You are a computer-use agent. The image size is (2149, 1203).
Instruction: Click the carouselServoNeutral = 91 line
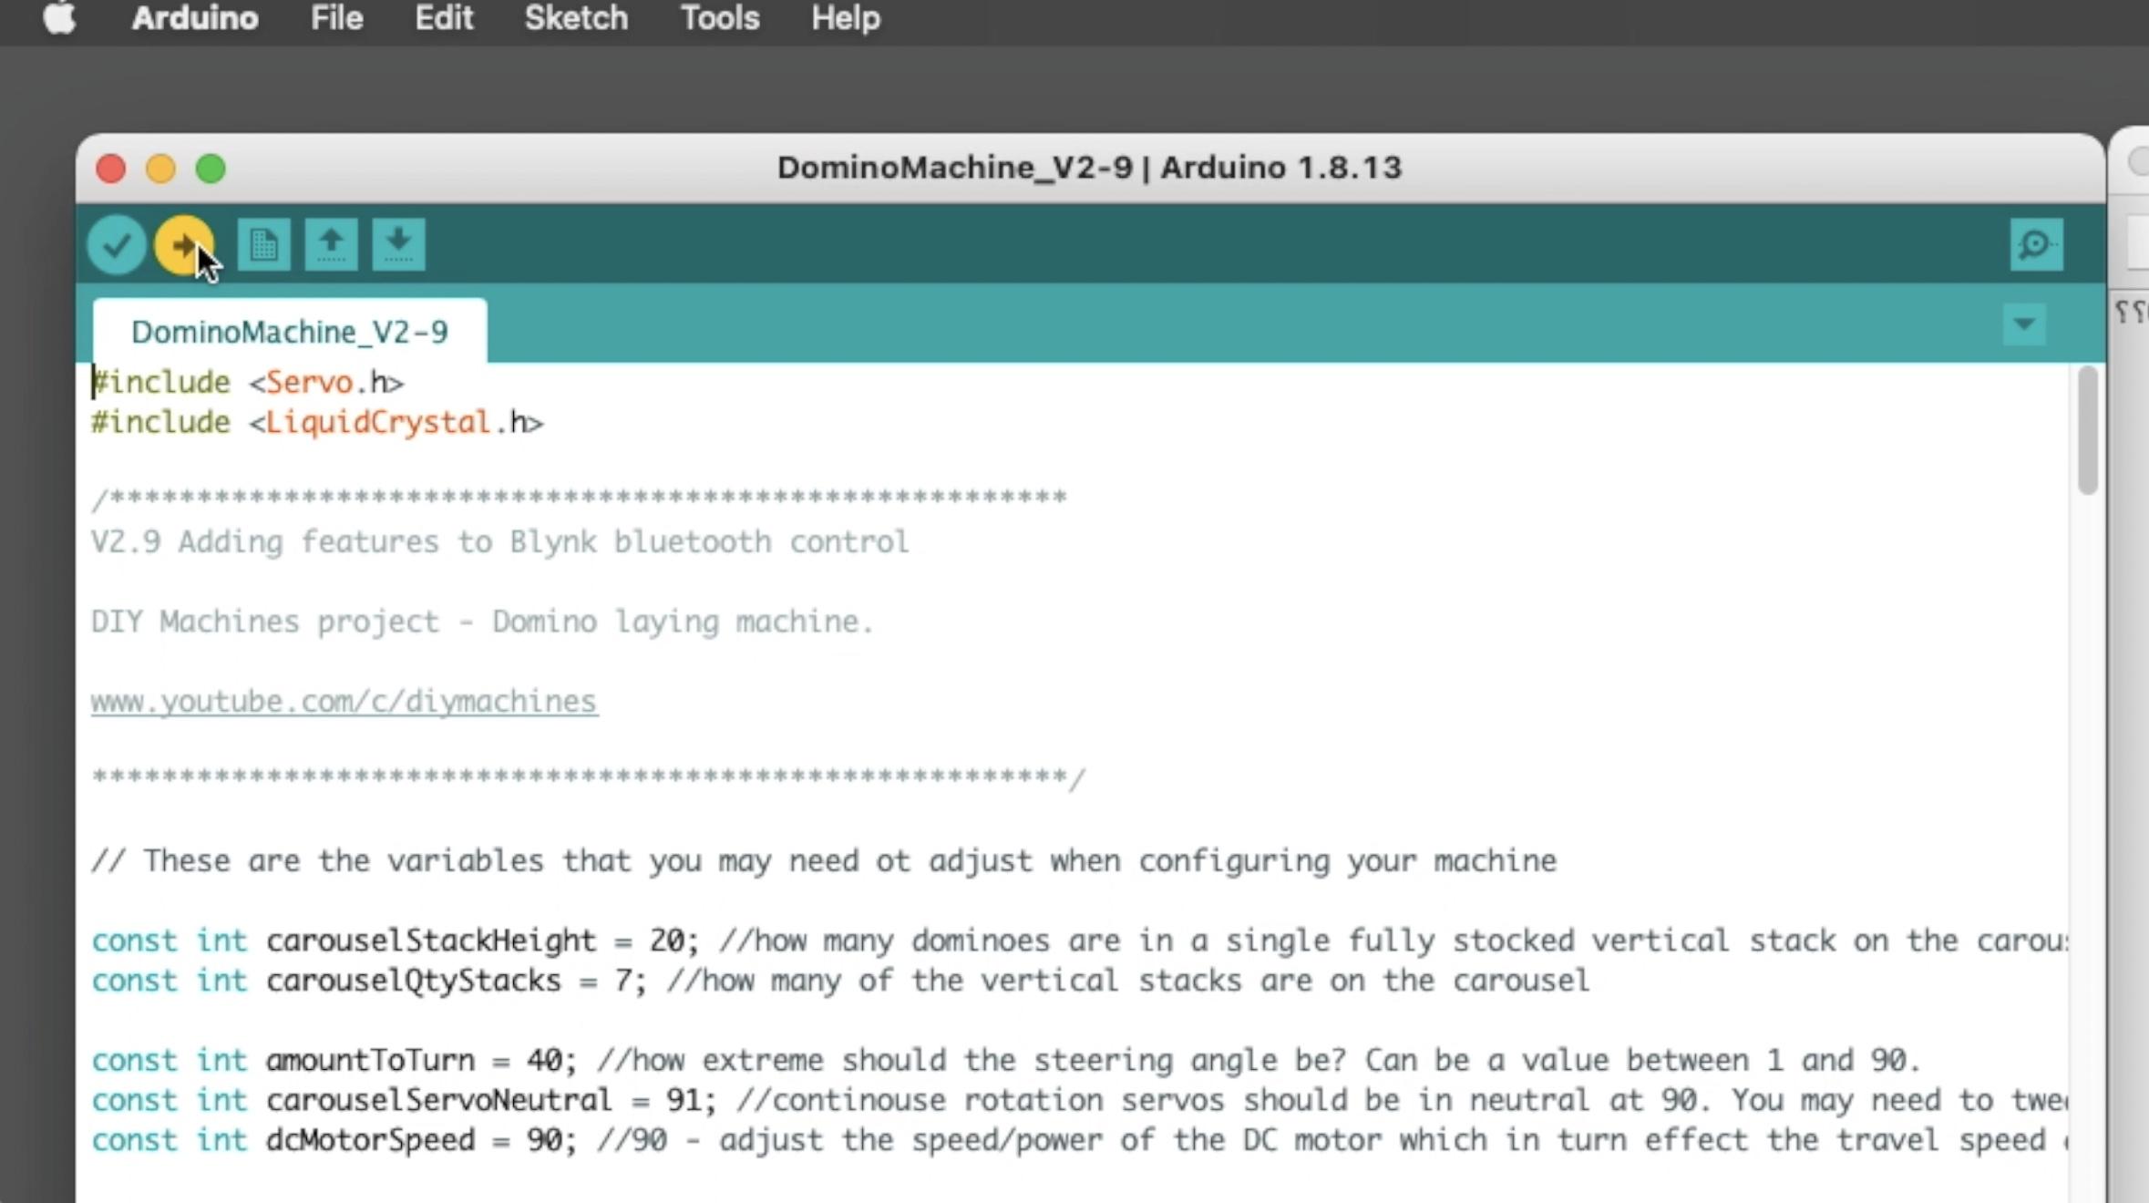pyautogui.click(x=1079, y=1100)
